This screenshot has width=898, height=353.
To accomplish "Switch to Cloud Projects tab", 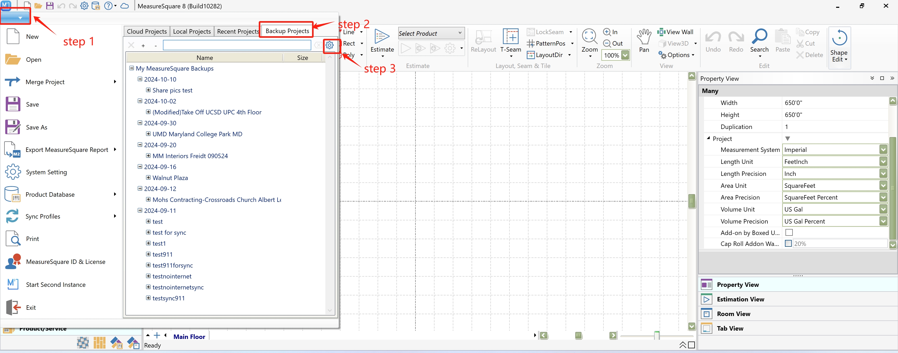I will tap(147, 31).
